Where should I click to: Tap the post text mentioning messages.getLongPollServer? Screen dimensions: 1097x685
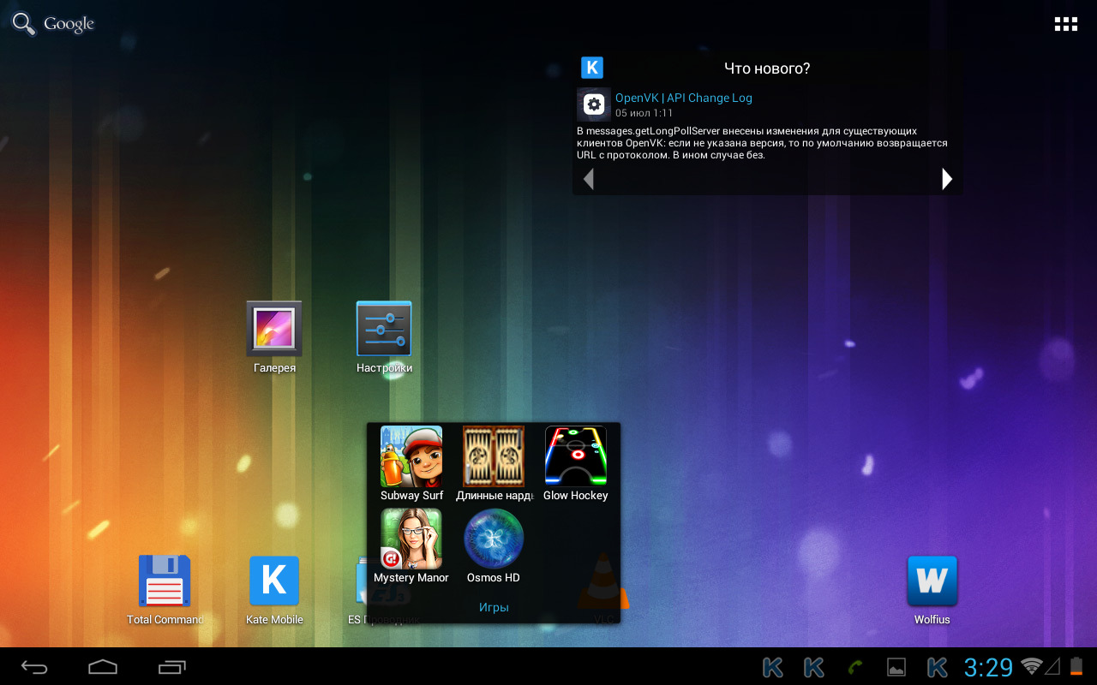click(x=762, y=143)
